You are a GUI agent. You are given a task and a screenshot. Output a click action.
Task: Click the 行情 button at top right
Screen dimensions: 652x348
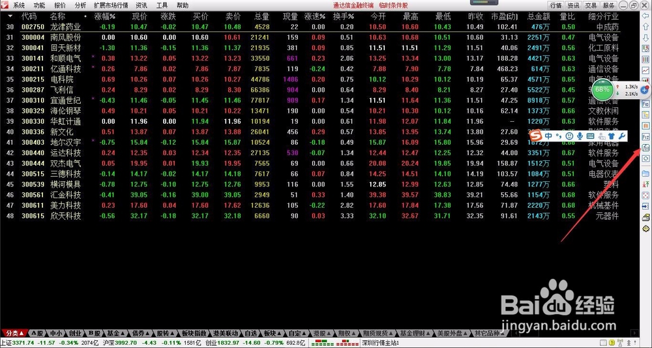[556, 5]
